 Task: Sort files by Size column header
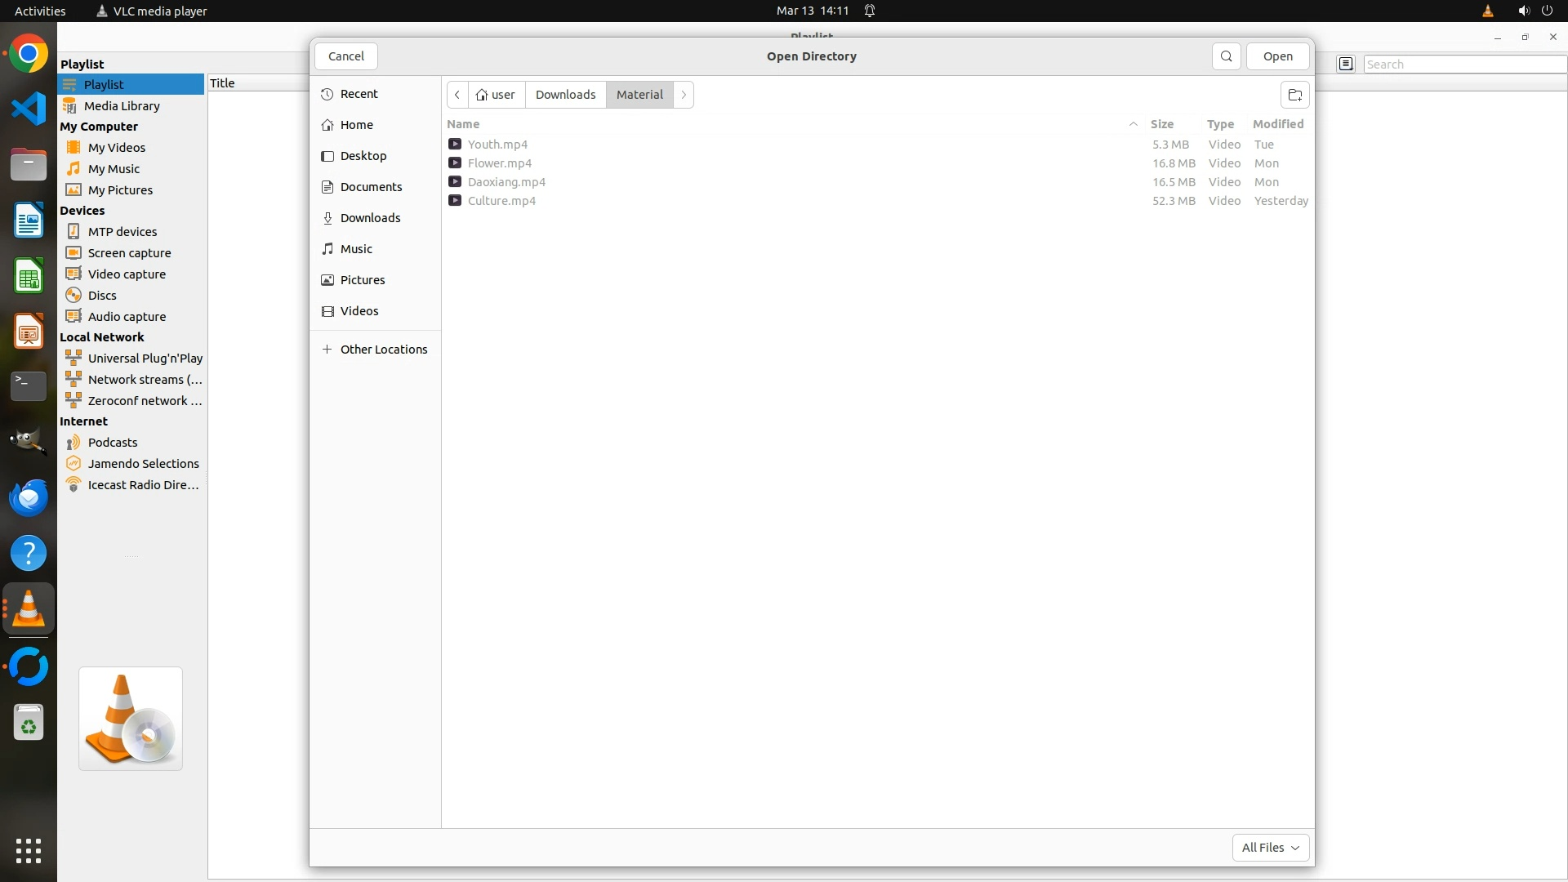pyautogui.click(x=1161, y=124)
